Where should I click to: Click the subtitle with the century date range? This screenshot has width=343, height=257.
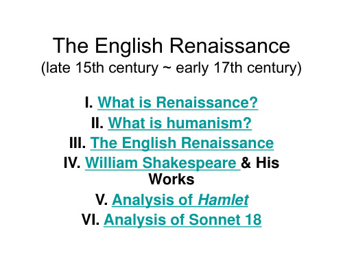point(171,68)
